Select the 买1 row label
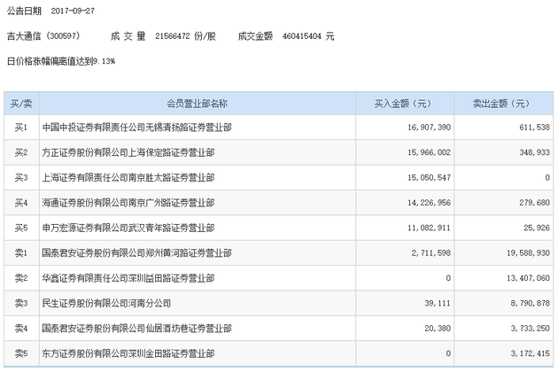Viewport: 558px width, 372px height. pyautogui.click(x=21, y=127)
